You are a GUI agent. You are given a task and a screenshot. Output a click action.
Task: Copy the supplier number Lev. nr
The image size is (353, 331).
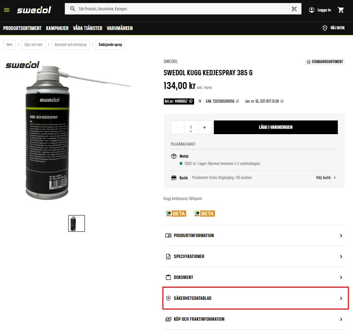[282, 101]
